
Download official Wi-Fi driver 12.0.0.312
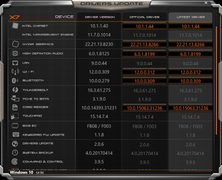point(144,72)
